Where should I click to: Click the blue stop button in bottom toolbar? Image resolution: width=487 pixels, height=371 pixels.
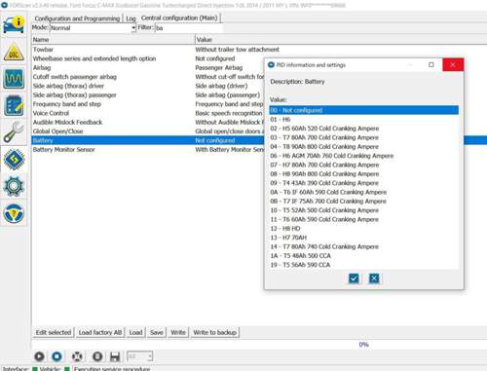point(56,356)
